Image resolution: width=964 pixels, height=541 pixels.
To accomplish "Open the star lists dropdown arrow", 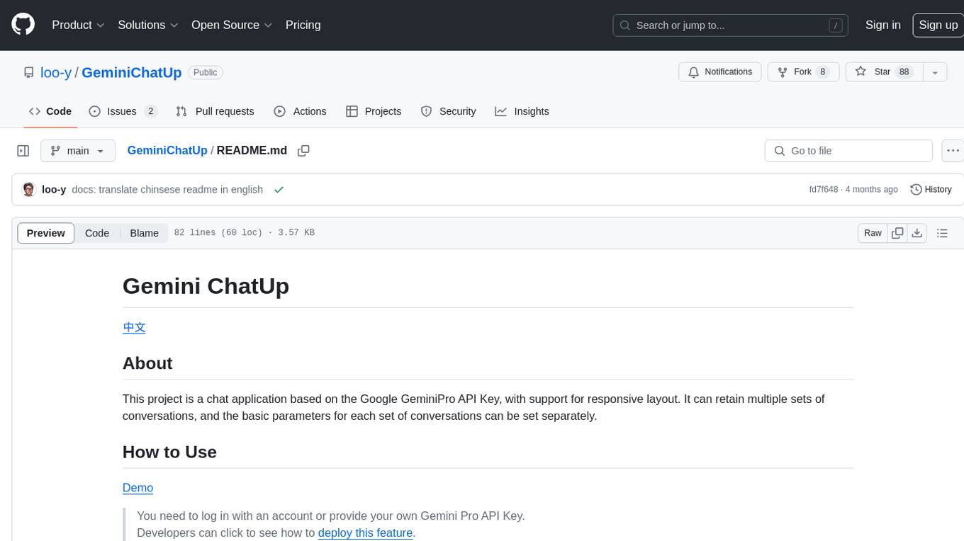I will point(935,72).
